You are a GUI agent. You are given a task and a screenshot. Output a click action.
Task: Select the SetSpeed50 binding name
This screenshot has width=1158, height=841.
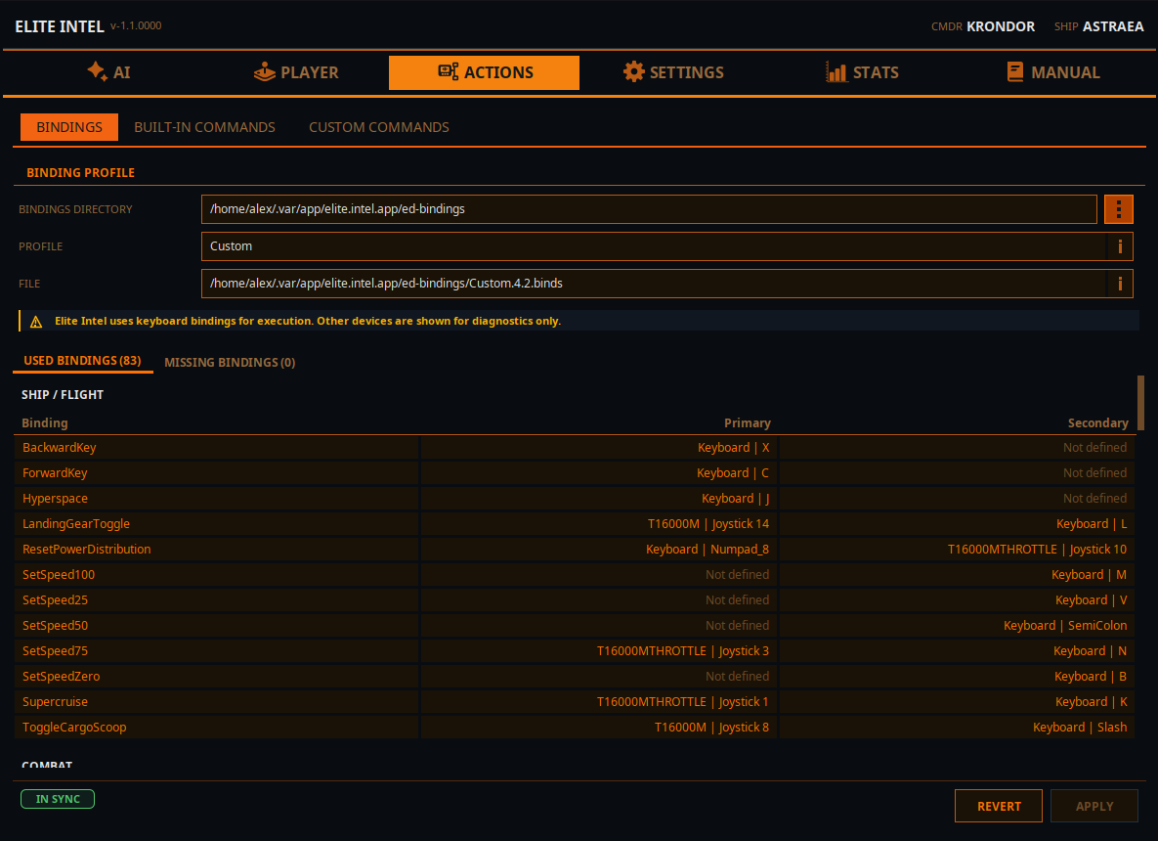(x=56, y=626)
